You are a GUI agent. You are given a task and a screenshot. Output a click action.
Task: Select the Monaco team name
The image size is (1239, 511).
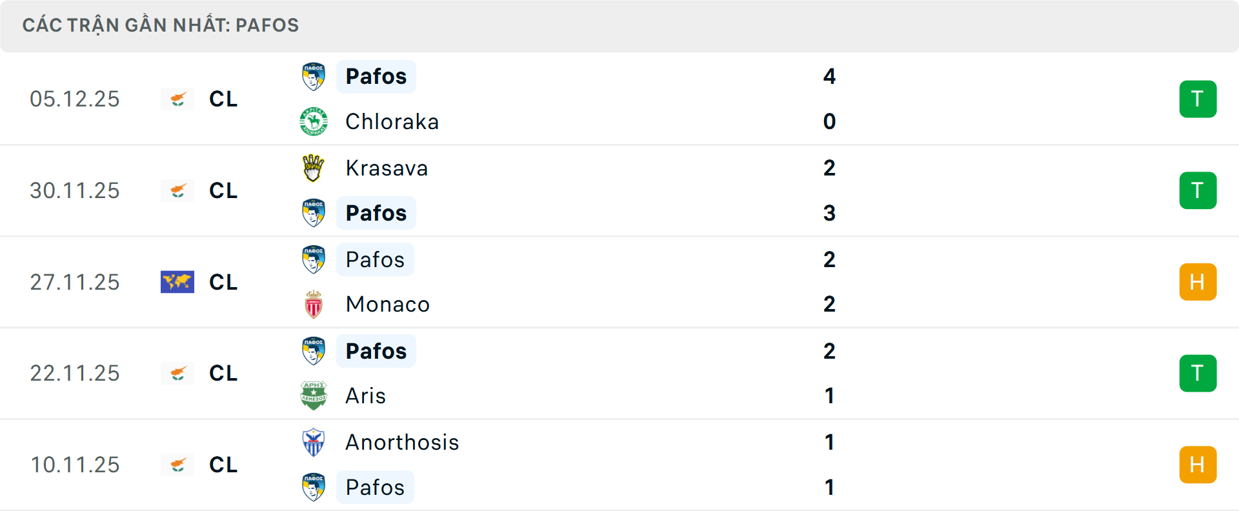coord(387,305)
